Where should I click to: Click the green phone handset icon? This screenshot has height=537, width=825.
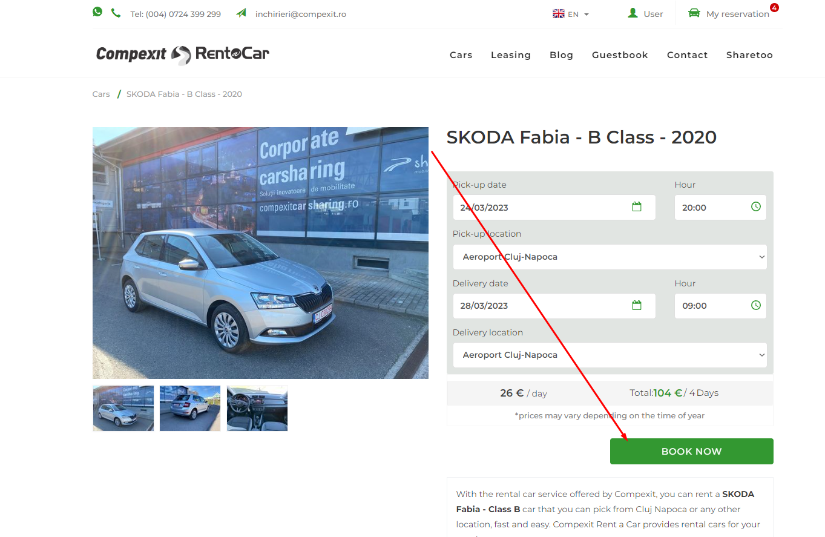pyautogui.click(x=116, y=13)
